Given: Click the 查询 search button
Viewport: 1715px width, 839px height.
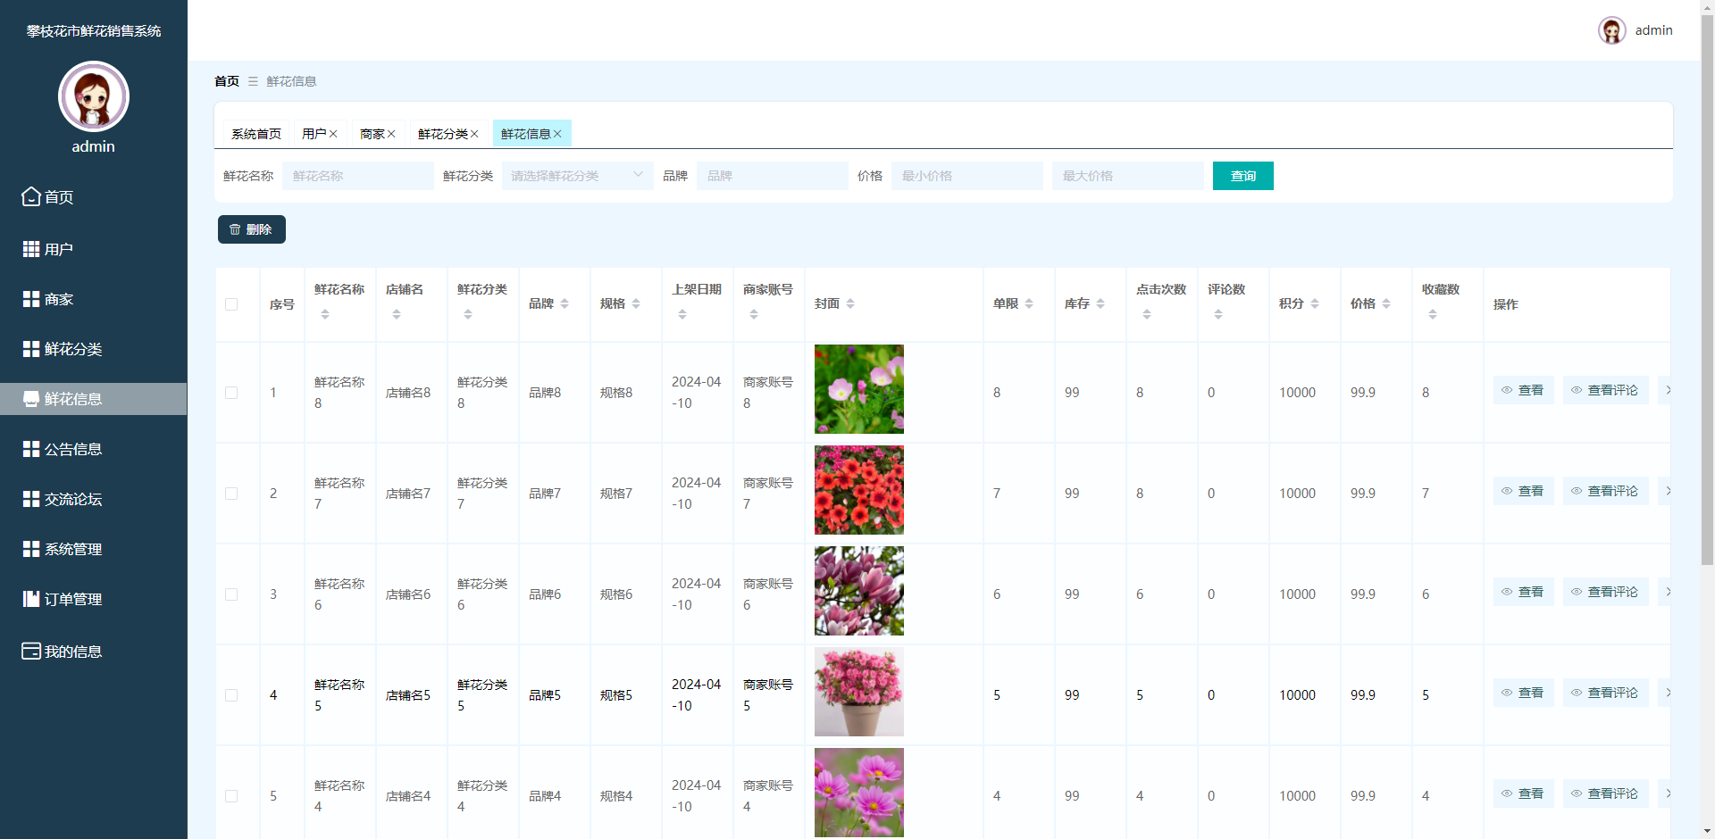Looking at the screenshot, I should (x=1243, y=176).
